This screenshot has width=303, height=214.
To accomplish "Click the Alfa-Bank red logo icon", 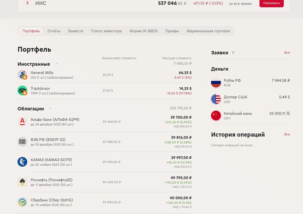I will pyautogui.click(x=22, y=122).
